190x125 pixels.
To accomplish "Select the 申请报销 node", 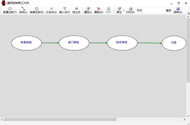I will 26,43.
